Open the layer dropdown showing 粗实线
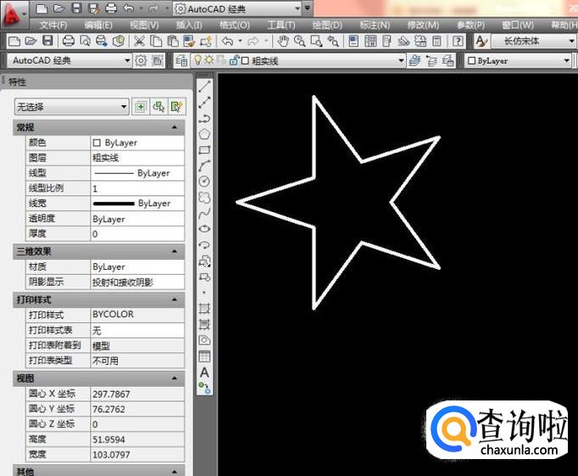578x476 pixels. (x=297, y=60)
